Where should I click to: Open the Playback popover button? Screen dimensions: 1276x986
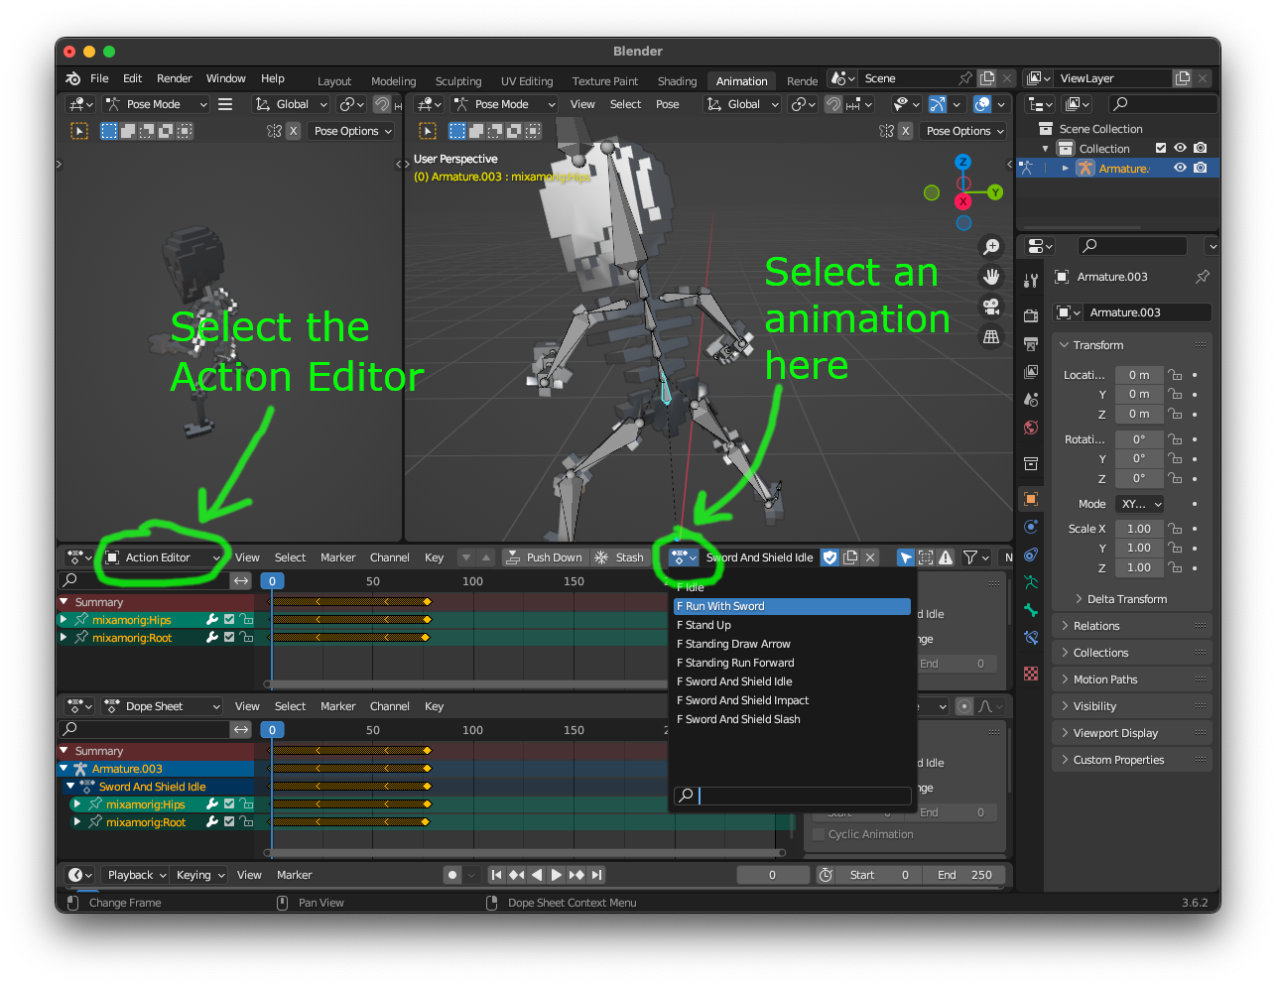point(136,875)
